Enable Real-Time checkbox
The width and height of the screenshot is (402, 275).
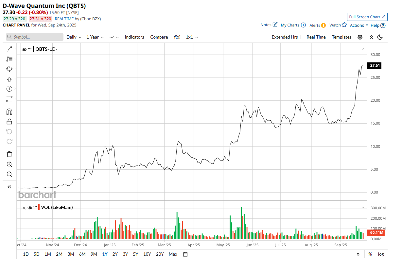click(x=303, y=37)
